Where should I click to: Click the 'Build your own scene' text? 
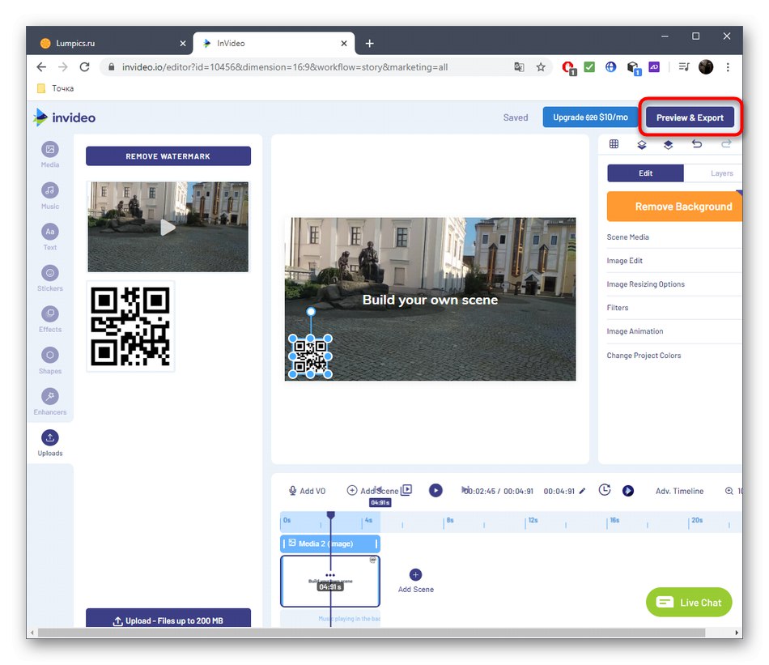coord(430,300)
